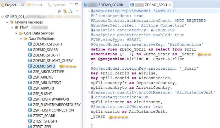Collapse the RD_001 project node
The width and height of the screenshot is (220, 128).
click(3, 17)
